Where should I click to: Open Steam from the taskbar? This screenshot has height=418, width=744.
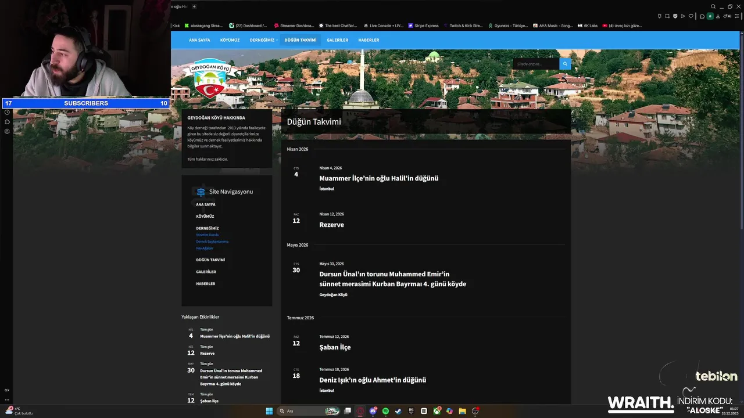click(398, 411)
